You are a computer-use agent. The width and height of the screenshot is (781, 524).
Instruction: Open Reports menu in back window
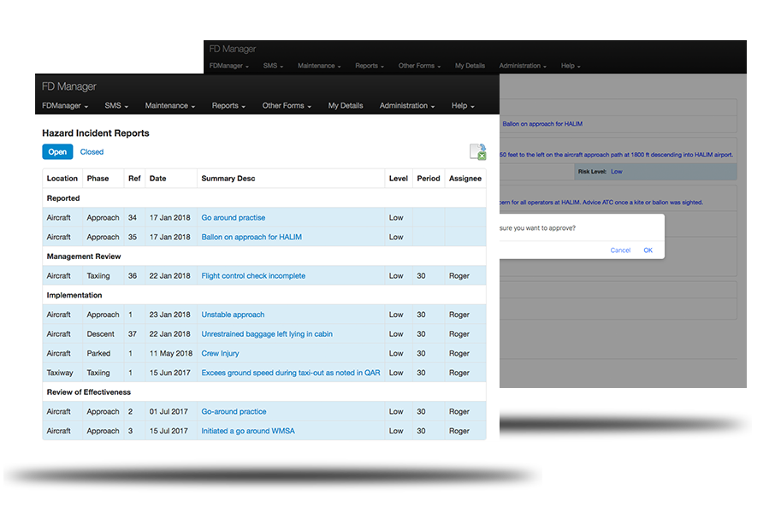pyautogui.click(x=369, y=66)
